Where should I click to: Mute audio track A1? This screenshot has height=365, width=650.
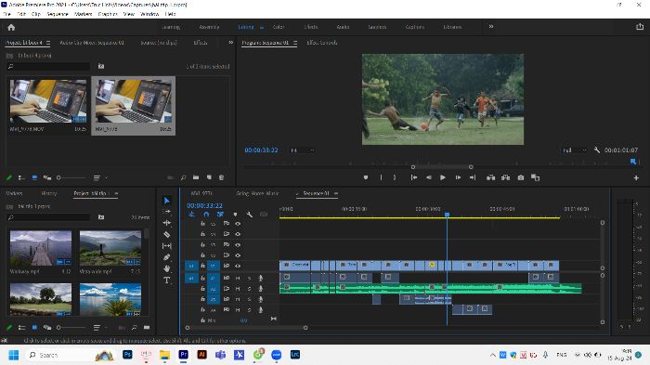coord(238,278)
